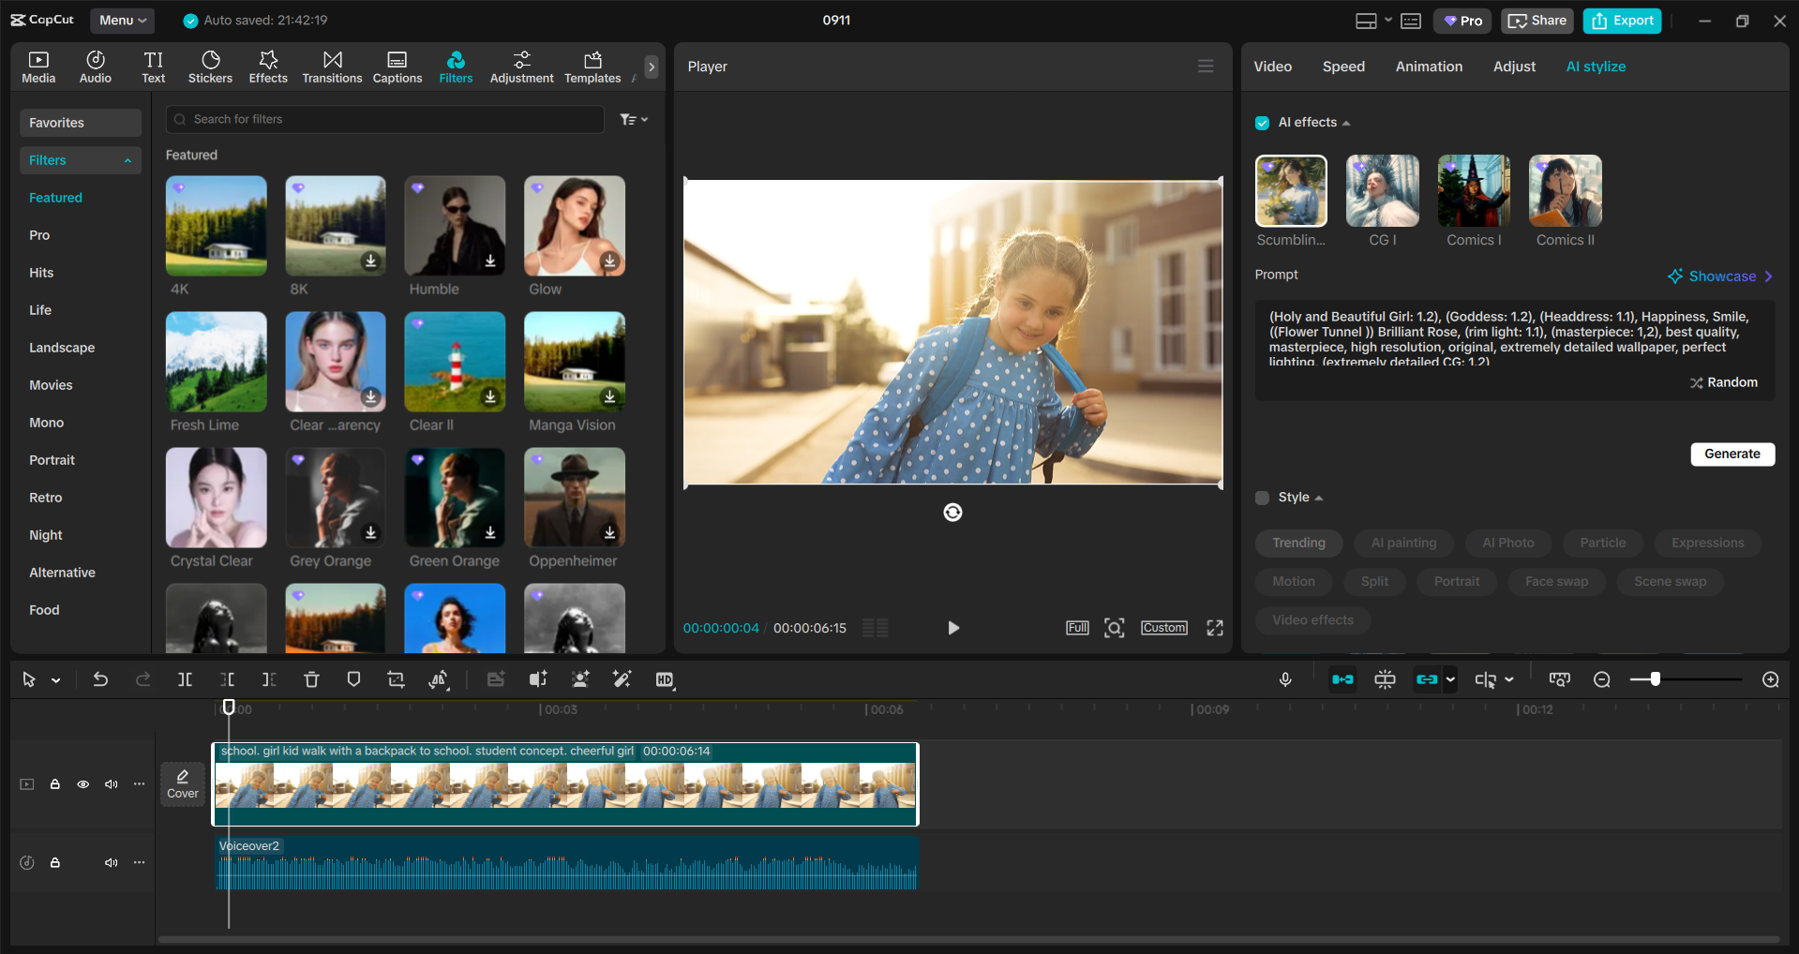Open the Transitions panel
Image resolution: width=1799 pixels, height=954 pixels.
coord(332,66)
